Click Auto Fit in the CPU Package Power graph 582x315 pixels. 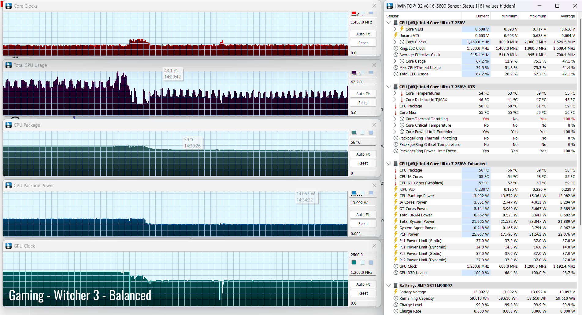(x=363, y=215)
